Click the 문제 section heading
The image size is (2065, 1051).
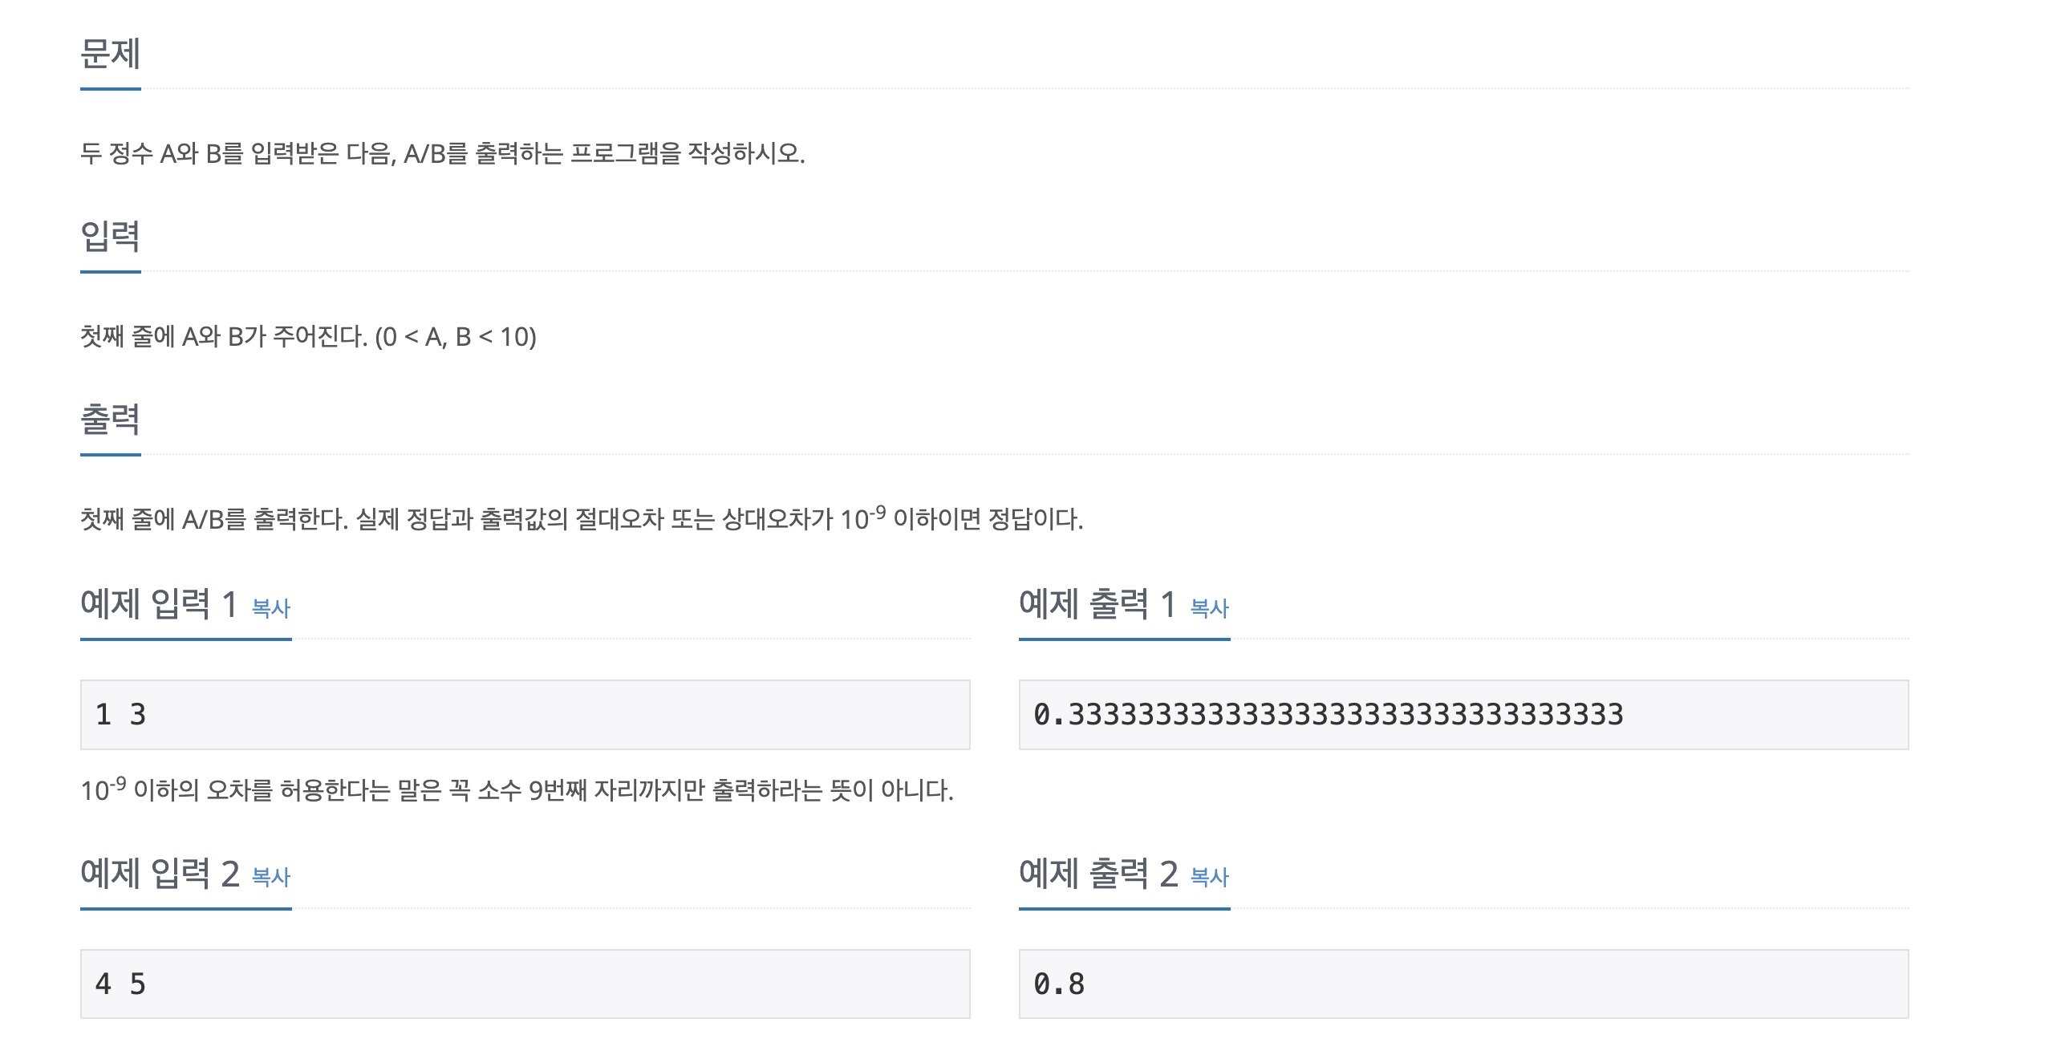(111, 54)
